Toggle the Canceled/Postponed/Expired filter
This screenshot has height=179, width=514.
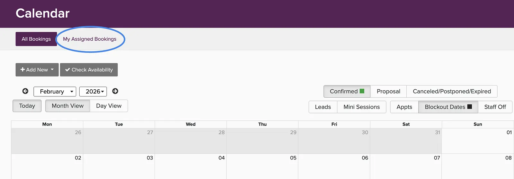point(452,91)
